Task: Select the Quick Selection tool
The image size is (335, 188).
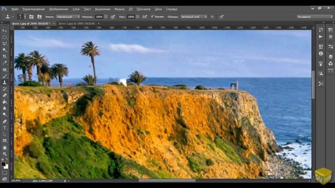Action: point(5,50)
